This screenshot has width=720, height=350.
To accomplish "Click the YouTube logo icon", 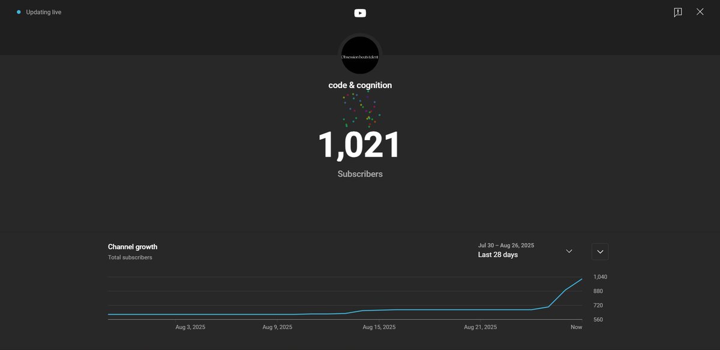I will (360, 13).
